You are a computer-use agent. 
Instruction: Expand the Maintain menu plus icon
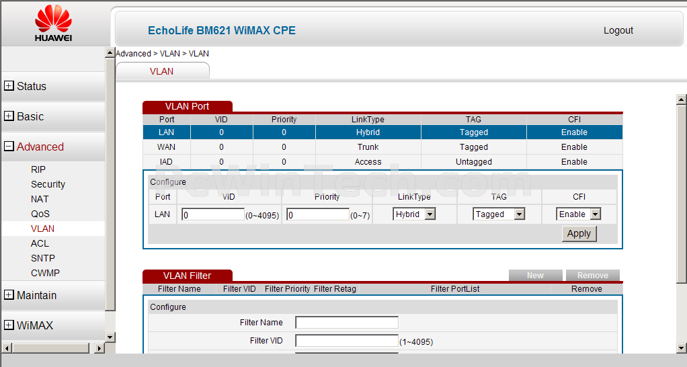click(x=9, y=294)
